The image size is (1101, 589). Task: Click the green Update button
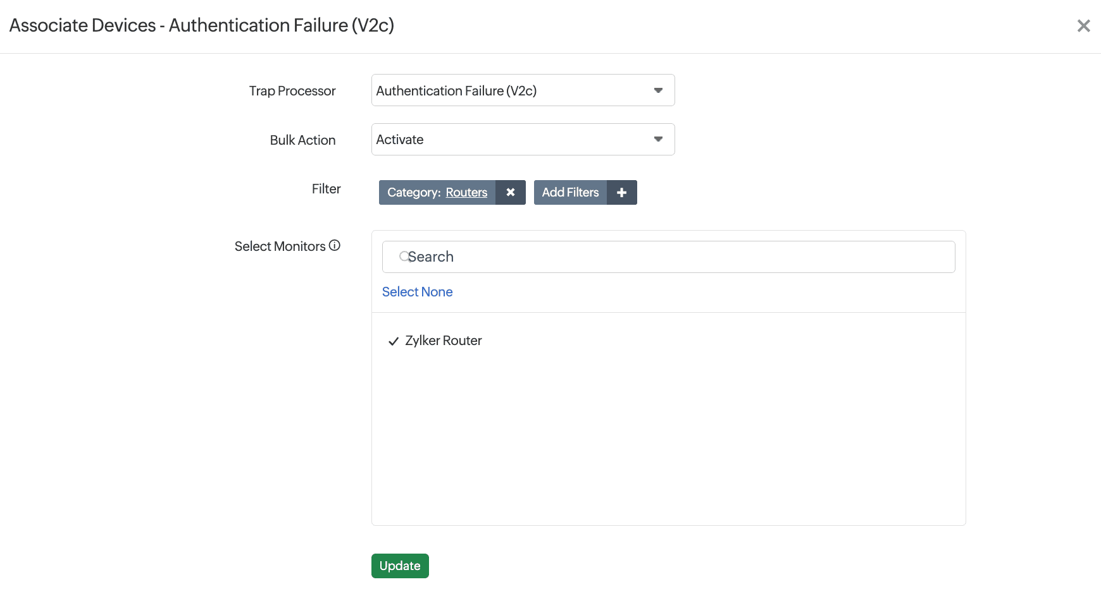(x=400, y=566)
